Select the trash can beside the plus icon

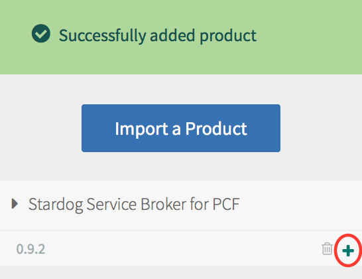point(327,248)
